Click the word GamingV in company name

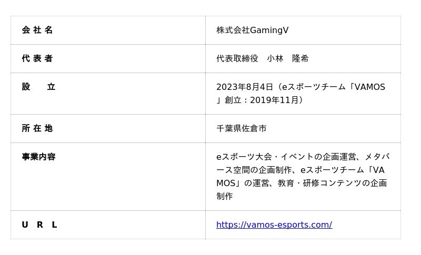point(269,30)
